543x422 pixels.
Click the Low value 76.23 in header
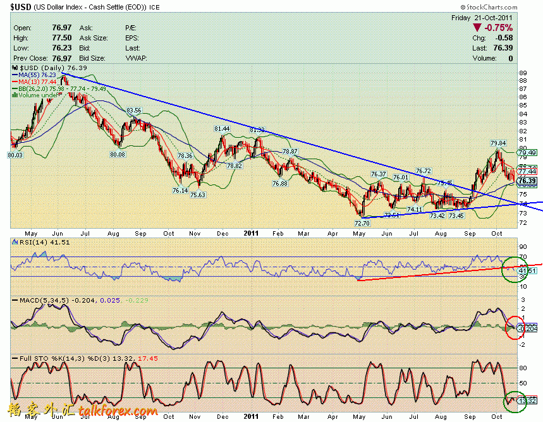click(x=62, y=48)
